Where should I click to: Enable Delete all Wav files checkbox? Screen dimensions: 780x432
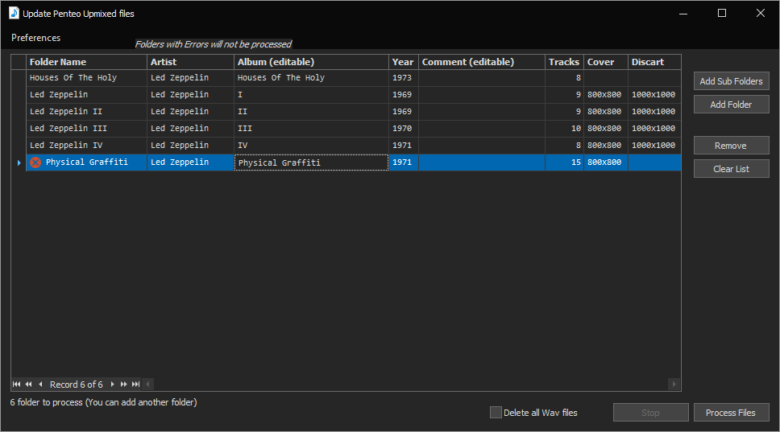click(x=496, y=413)
